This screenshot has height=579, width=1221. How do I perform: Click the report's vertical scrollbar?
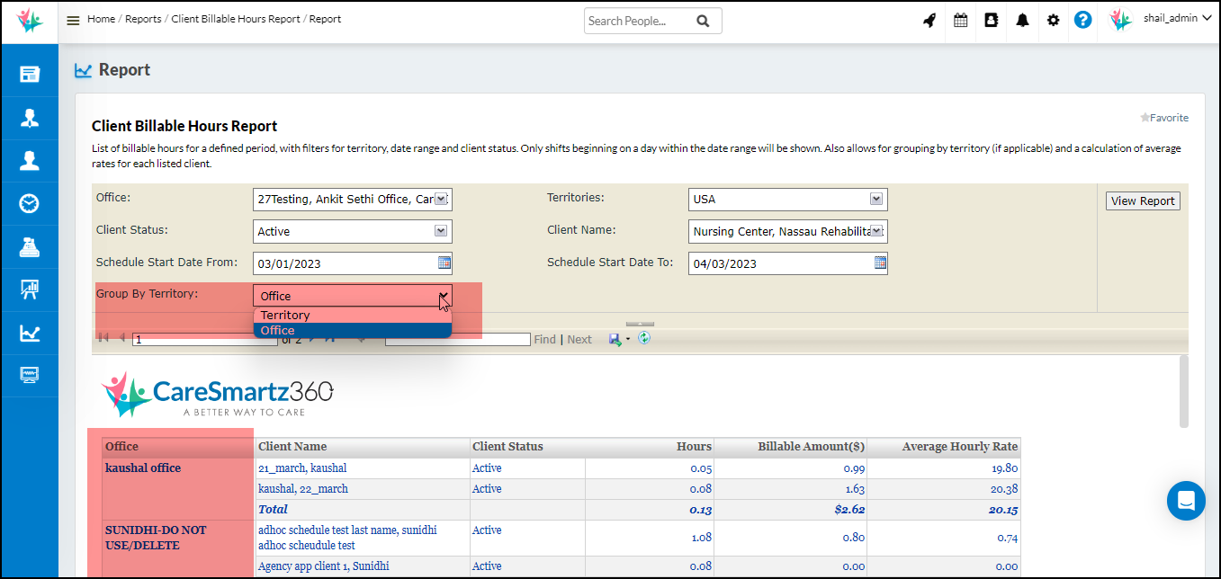click(1183, 392)
